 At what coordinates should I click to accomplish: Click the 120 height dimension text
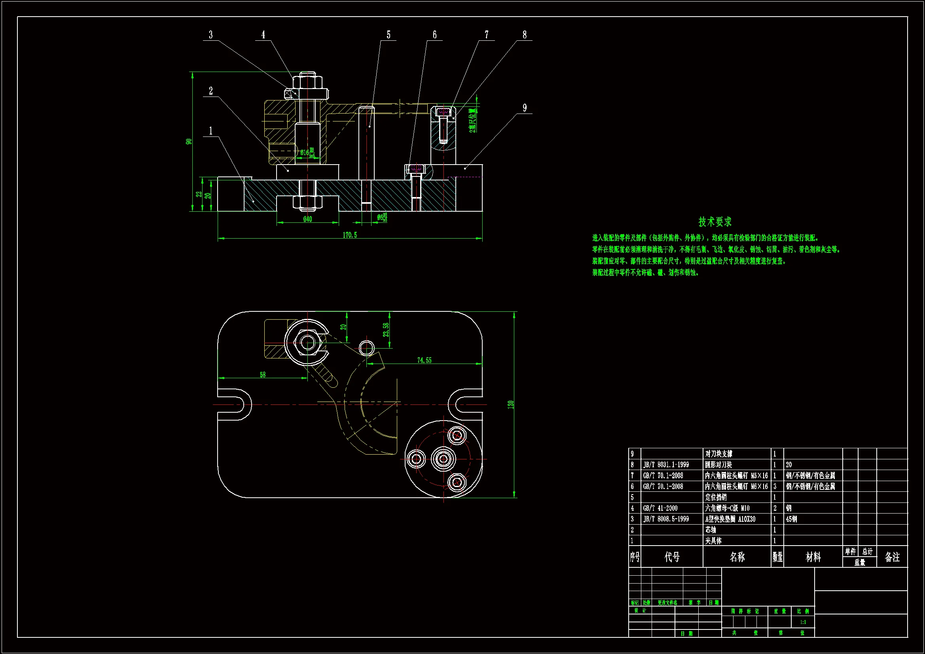click(x=510, y=404)
